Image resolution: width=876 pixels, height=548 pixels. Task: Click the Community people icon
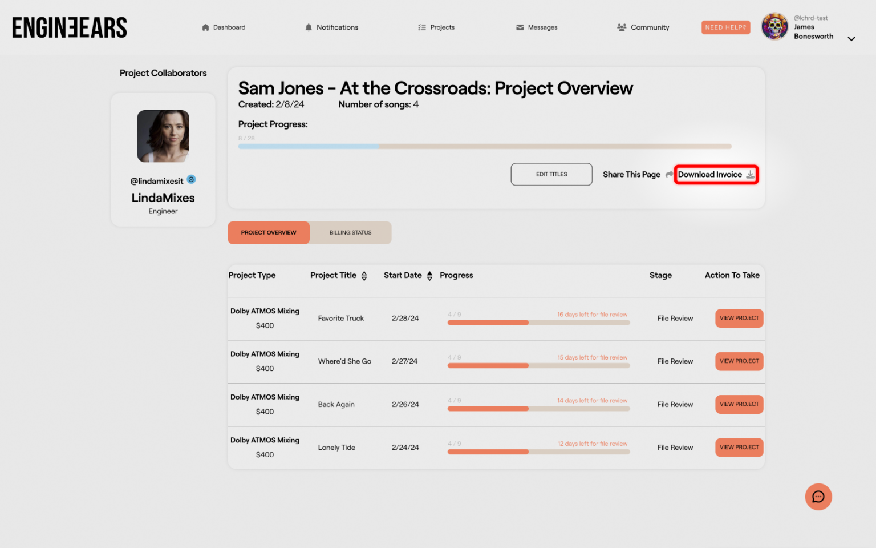pyautogui.click(x=622, y=27)
